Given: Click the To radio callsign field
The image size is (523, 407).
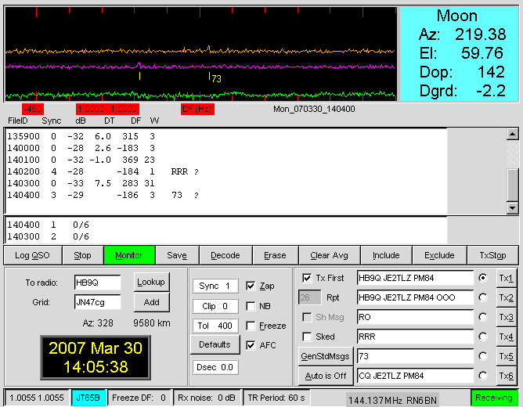Looking at the screenshot, I should point(97,282).
